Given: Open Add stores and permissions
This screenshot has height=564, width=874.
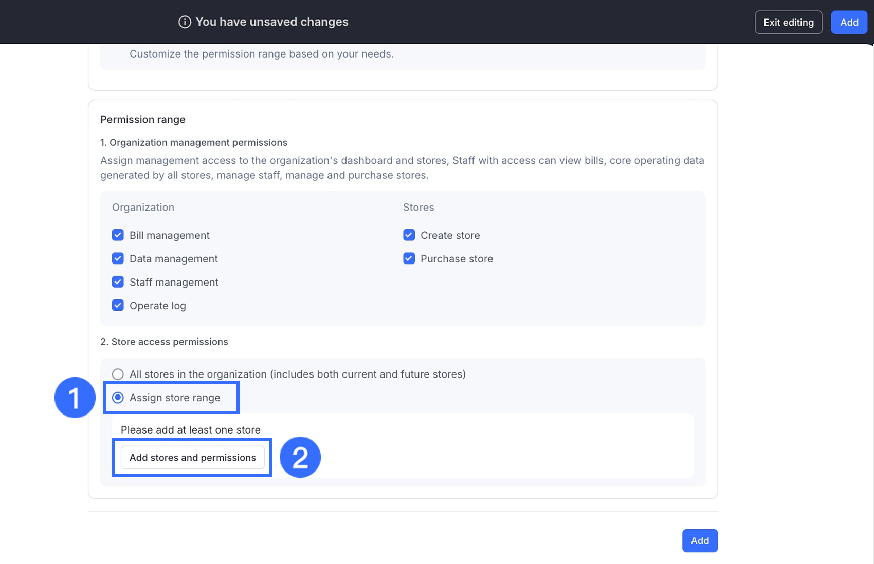Looking at the screenshot, I should click(x=193, y=457).
